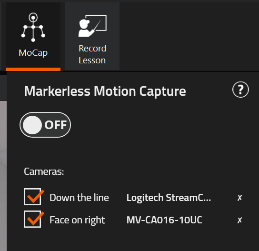Click the MV-CA016-10UC device name
The height and width of the screenshot is (251, 259).
(164, 220)
